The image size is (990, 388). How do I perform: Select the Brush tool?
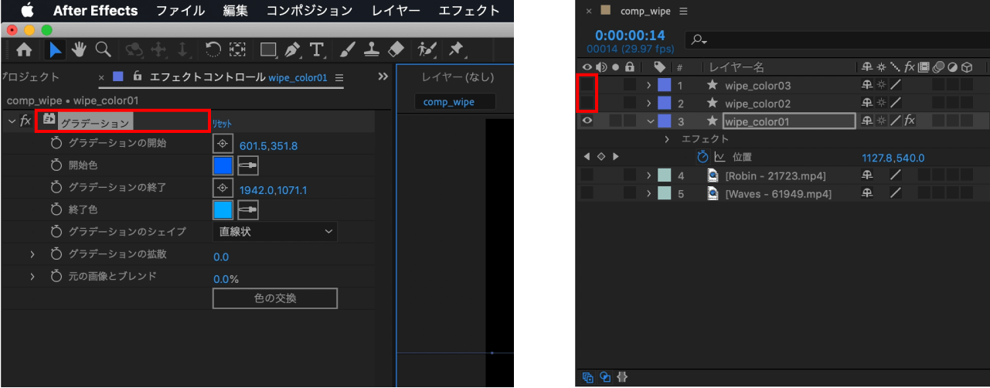coord(348,50)
